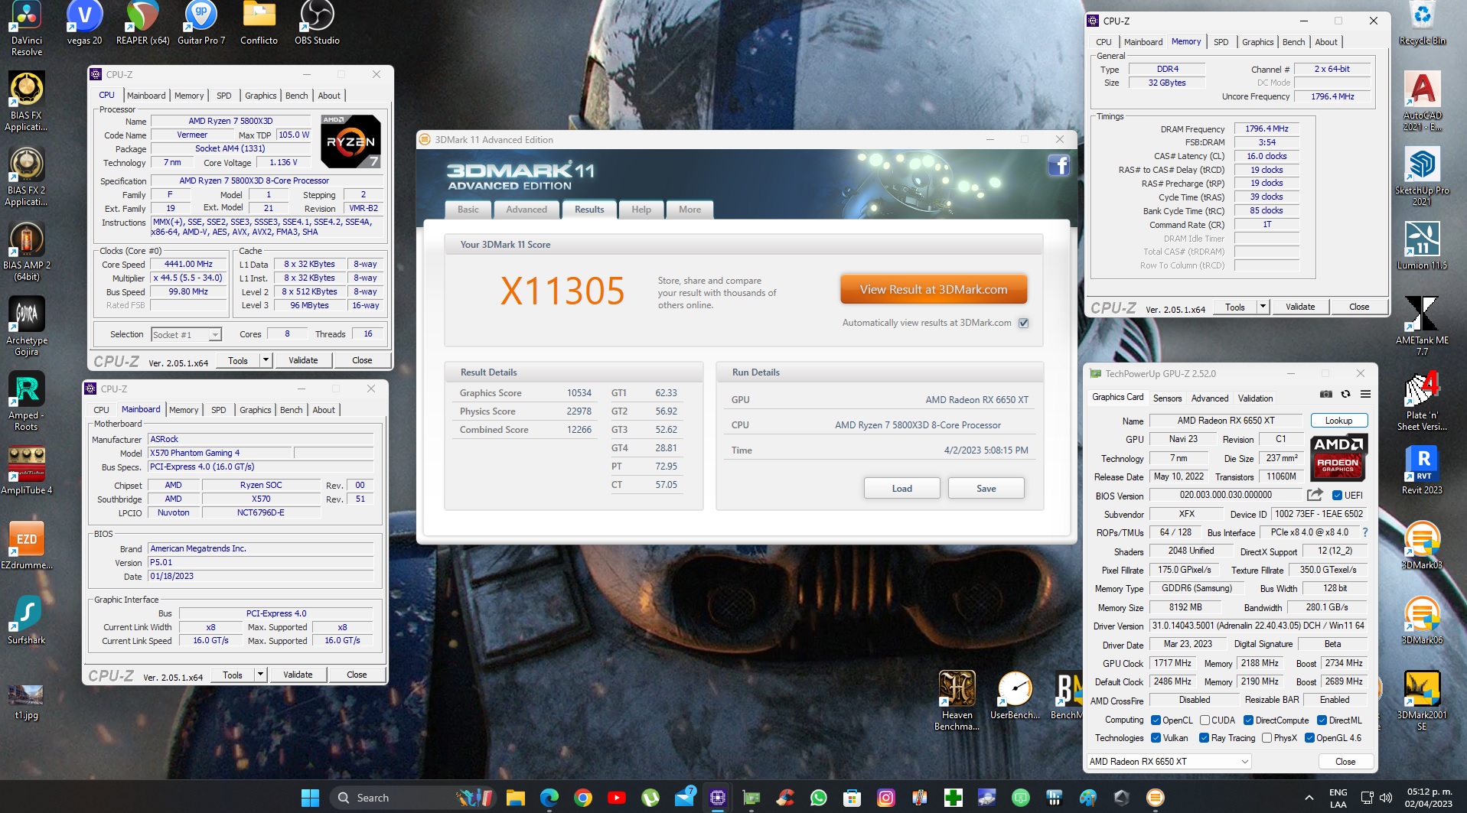The height and width of the screenshot is (813, 1467).
Task: Open the SPD tab in the Mainboard CPU-Z window
Action: (218, 410)
